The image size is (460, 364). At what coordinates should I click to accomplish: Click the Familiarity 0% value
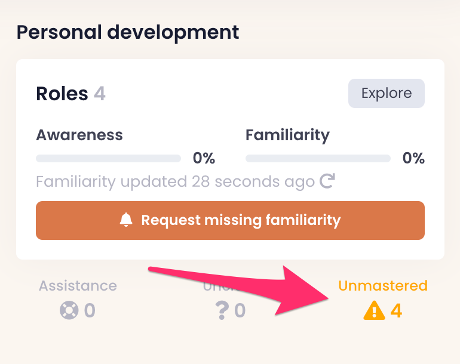point(413,158)
